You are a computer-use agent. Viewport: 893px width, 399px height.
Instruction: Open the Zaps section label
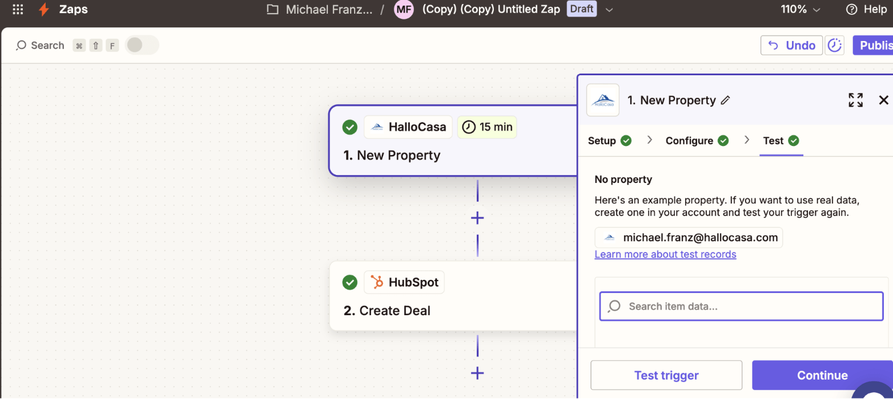(x=74, y=9)
